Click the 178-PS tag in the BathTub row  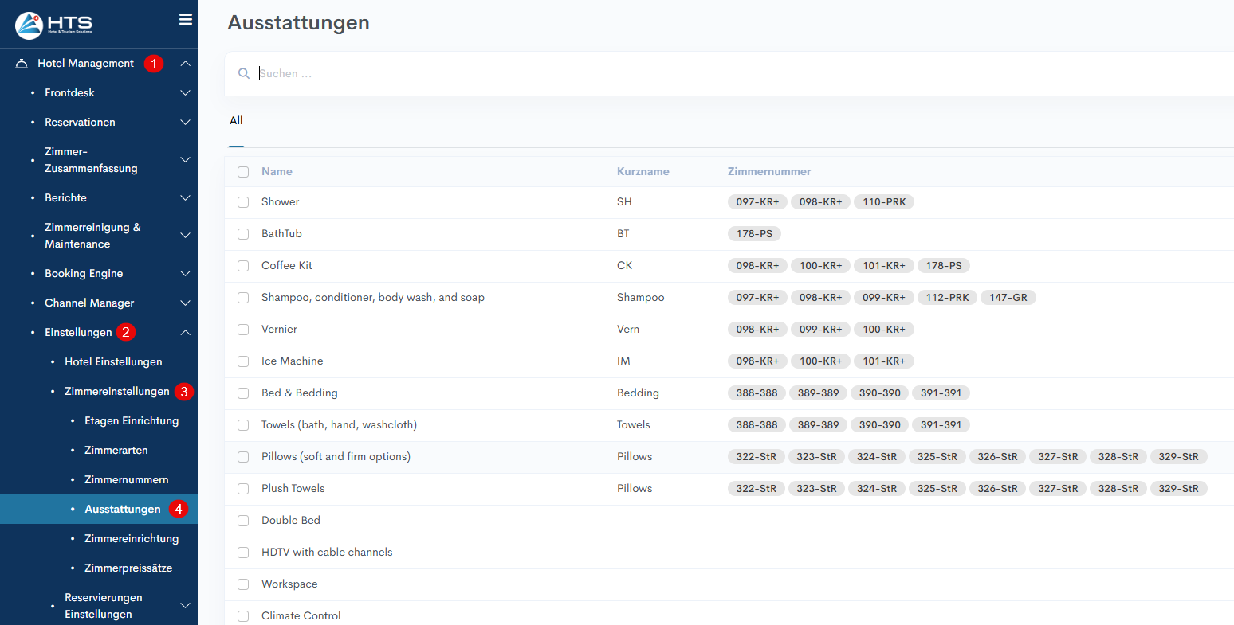[753, 234]
